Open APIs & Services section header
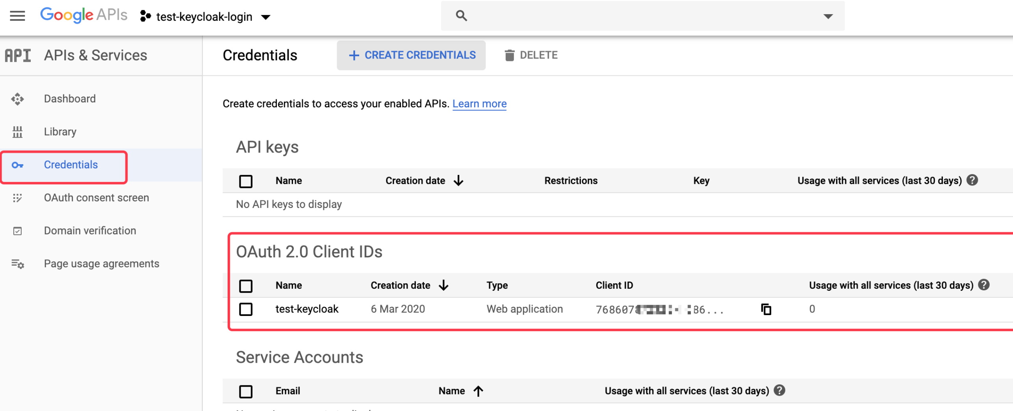Screen dimensions: 1013x411 click(95, 55)
